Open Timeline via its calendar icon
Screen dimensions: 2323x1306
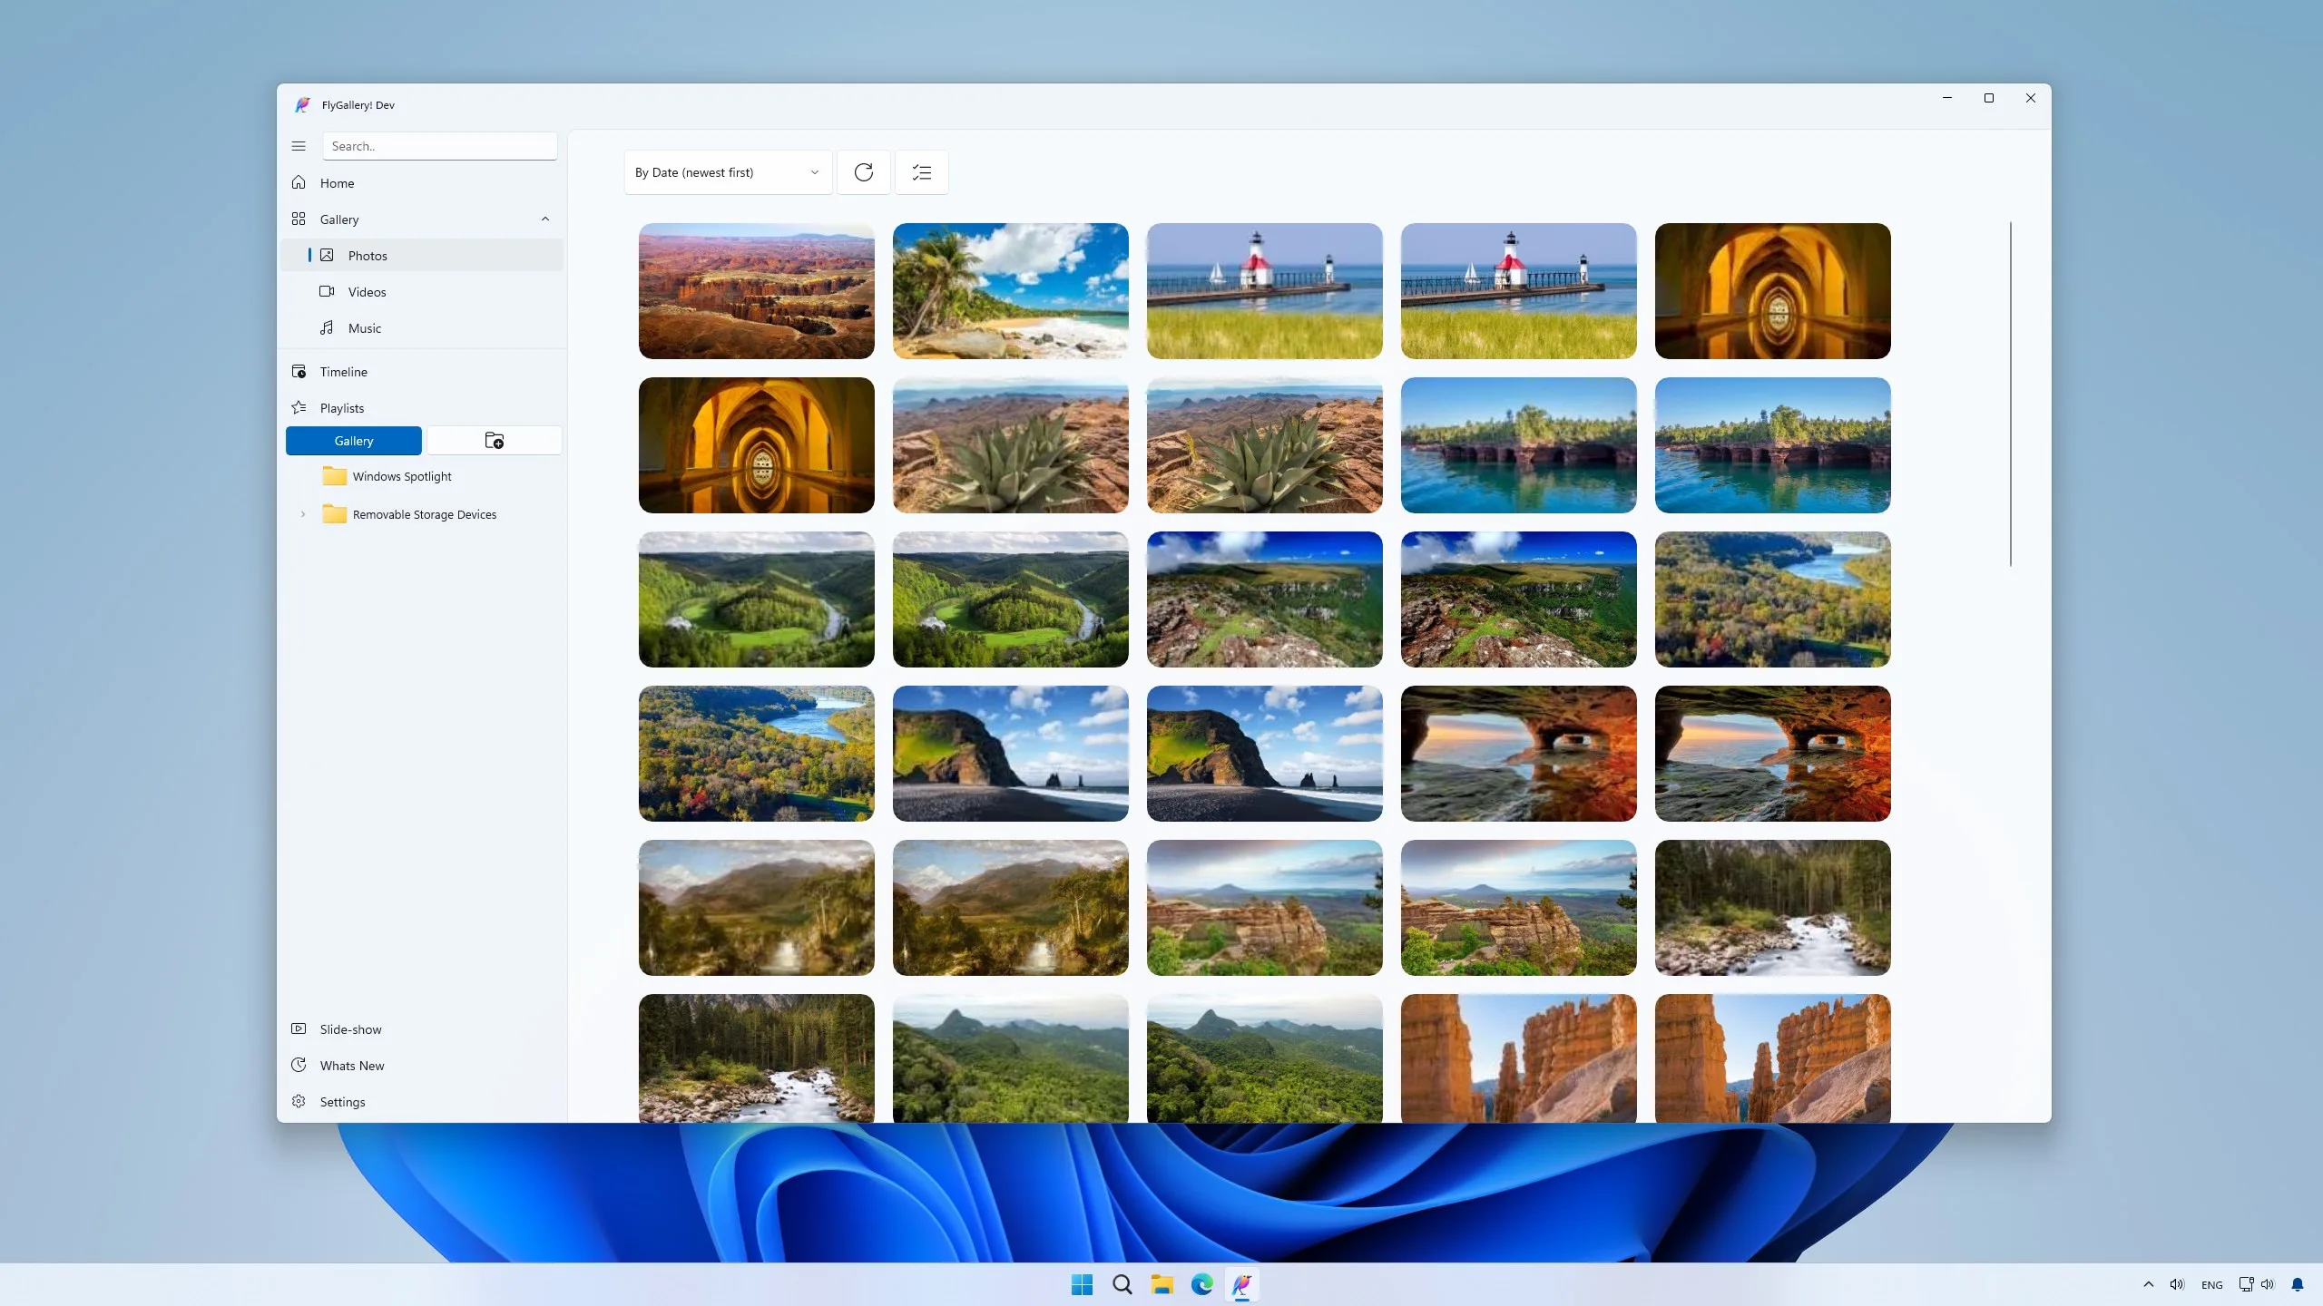click(x=299, y=372)
